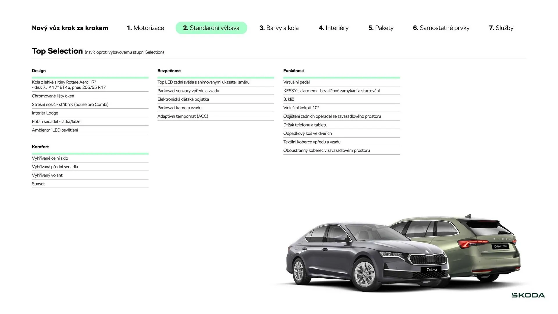558x314 pixels.
Task: Select the Komfort section header
Action: point(40,147)
